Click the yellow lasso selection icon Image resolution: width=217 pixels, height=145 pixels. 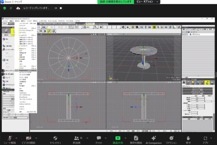pyautogui.click(x=49, y=31)
